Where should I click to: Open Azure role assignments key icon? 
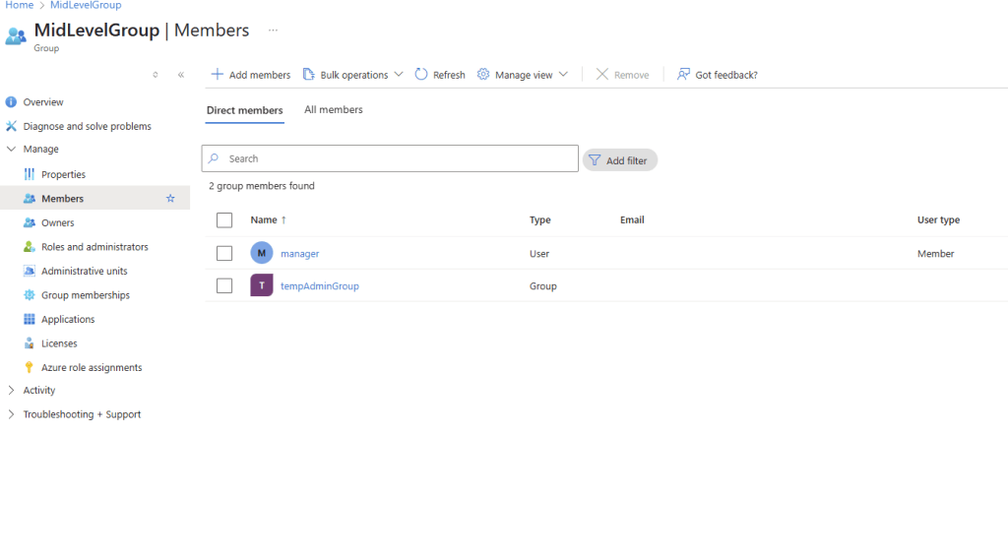30,368
